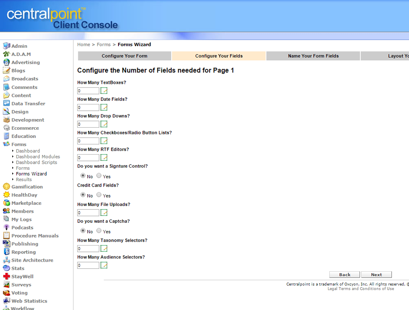409x310 pixels.
Task: Click edit icon beside File Uploads field
Action: click(104, 213)
